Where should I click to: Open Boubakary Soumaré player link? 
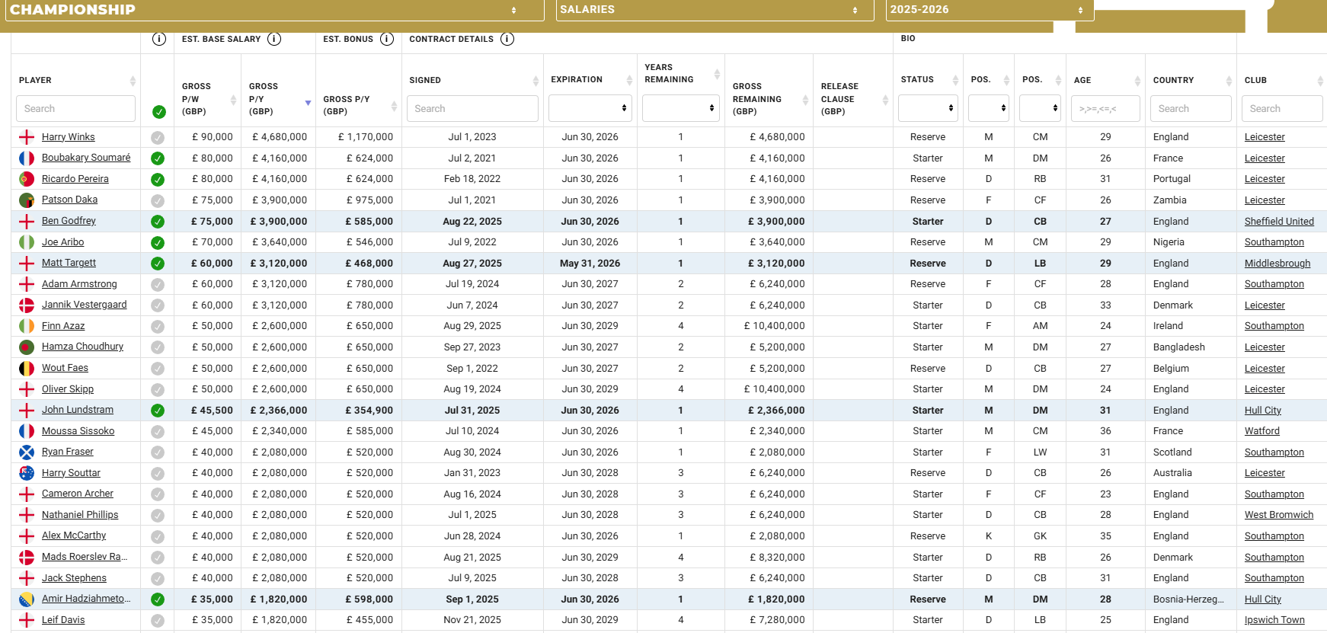86,158
